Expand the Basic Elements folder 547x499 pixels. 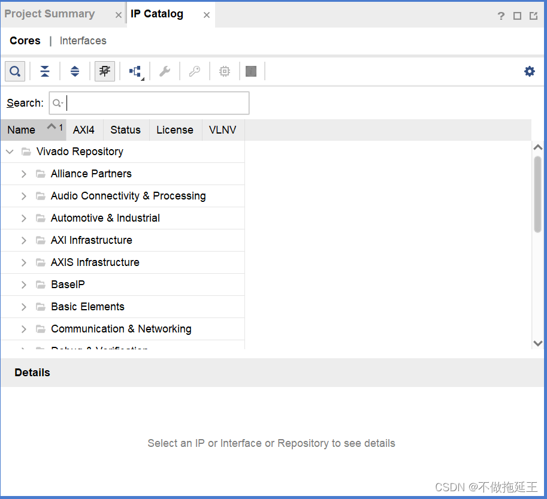pyautogui.click(x=23, y=307)
